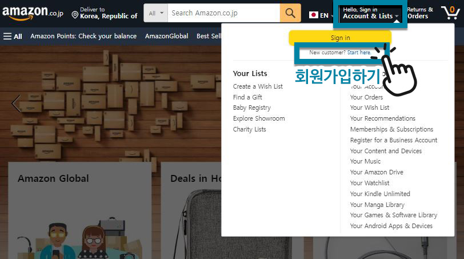Open AmazonGlobal in the navigation bar
This screenshot has height=259, width=464.
click(167, 36)
